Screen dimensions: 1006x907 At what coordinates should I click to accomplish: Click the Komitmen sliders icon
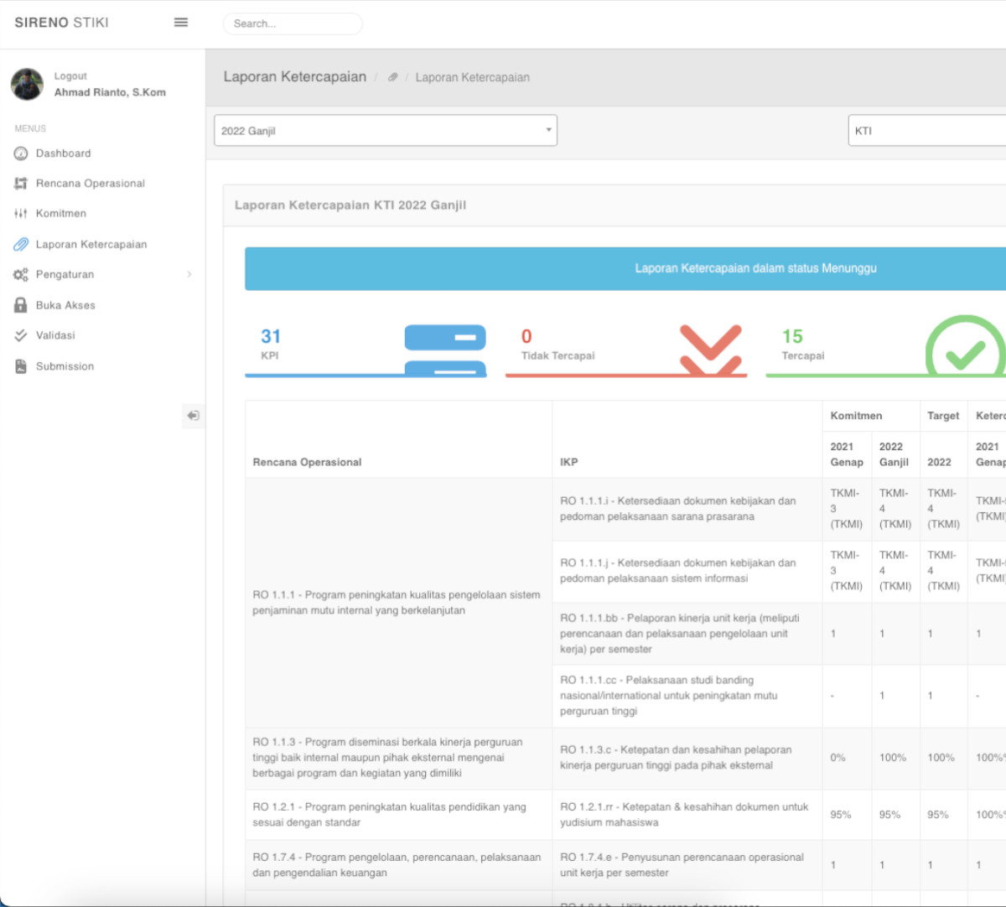click(x=21, y=214)
